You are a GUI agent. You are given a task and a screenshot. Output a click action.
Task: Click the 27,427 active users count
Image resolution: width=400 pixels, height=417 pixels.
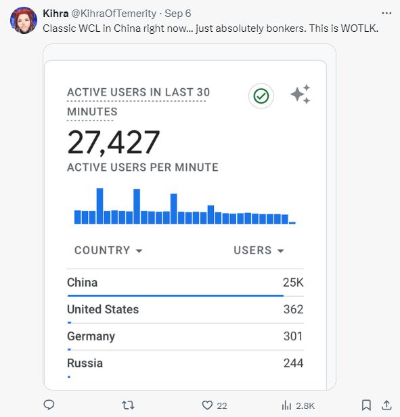[114, 142]
